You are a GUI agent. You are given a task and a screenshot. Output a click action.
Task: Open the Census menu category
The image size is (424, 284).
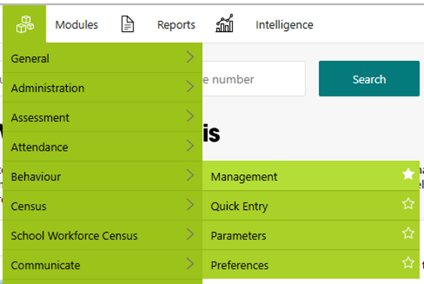point(29,206)
